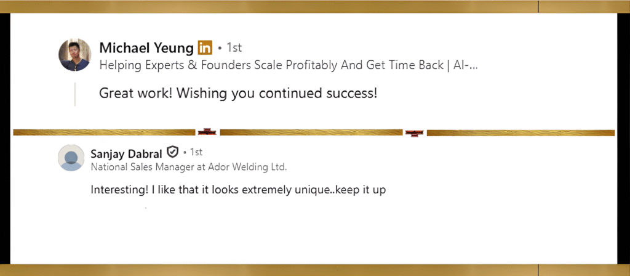630x276 pixels.
Task: Open Michael Yeung's profile name link
Action: point(146,48)
